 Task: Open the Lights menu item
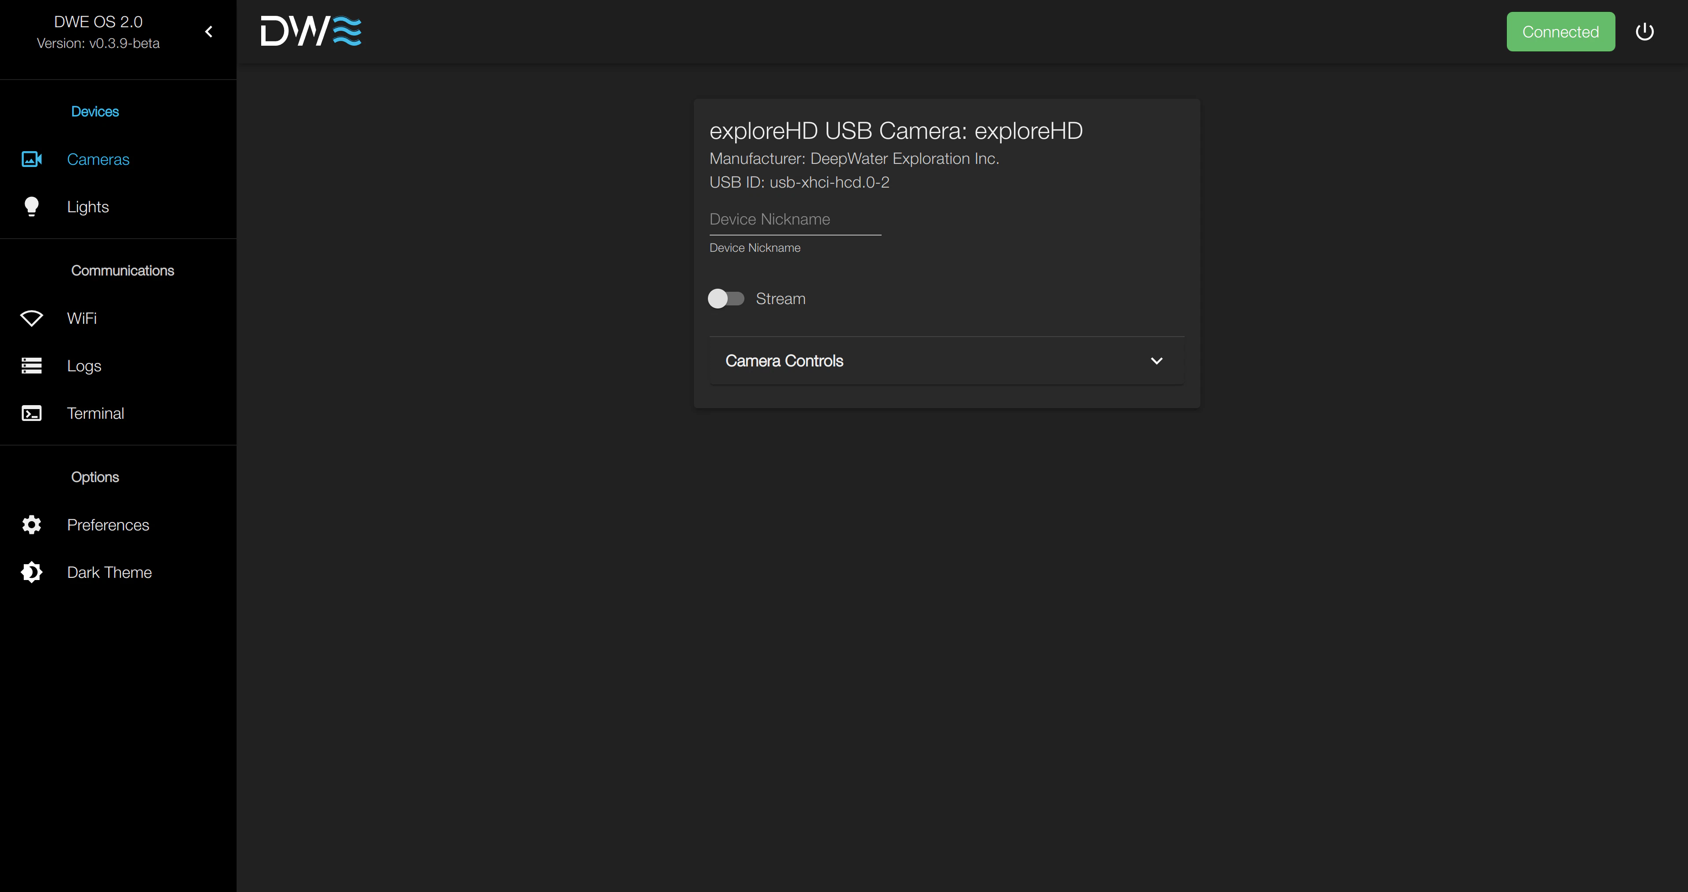tap(88, 207)
